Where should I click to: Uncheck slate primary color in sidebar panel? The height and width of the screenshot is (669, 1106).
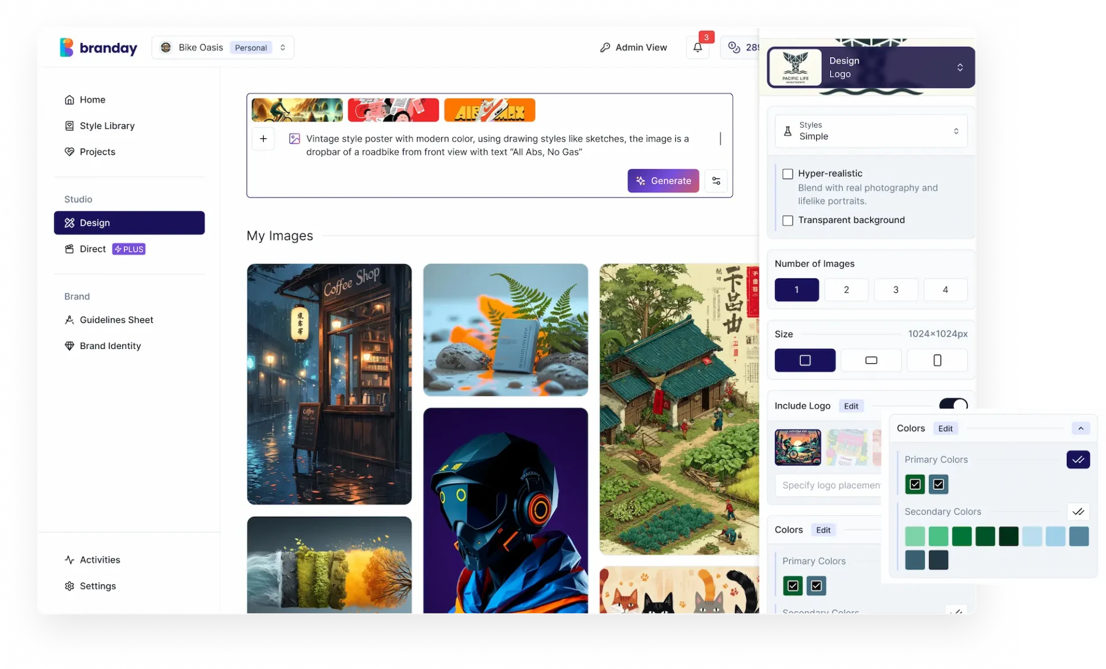tap(816, 586)
